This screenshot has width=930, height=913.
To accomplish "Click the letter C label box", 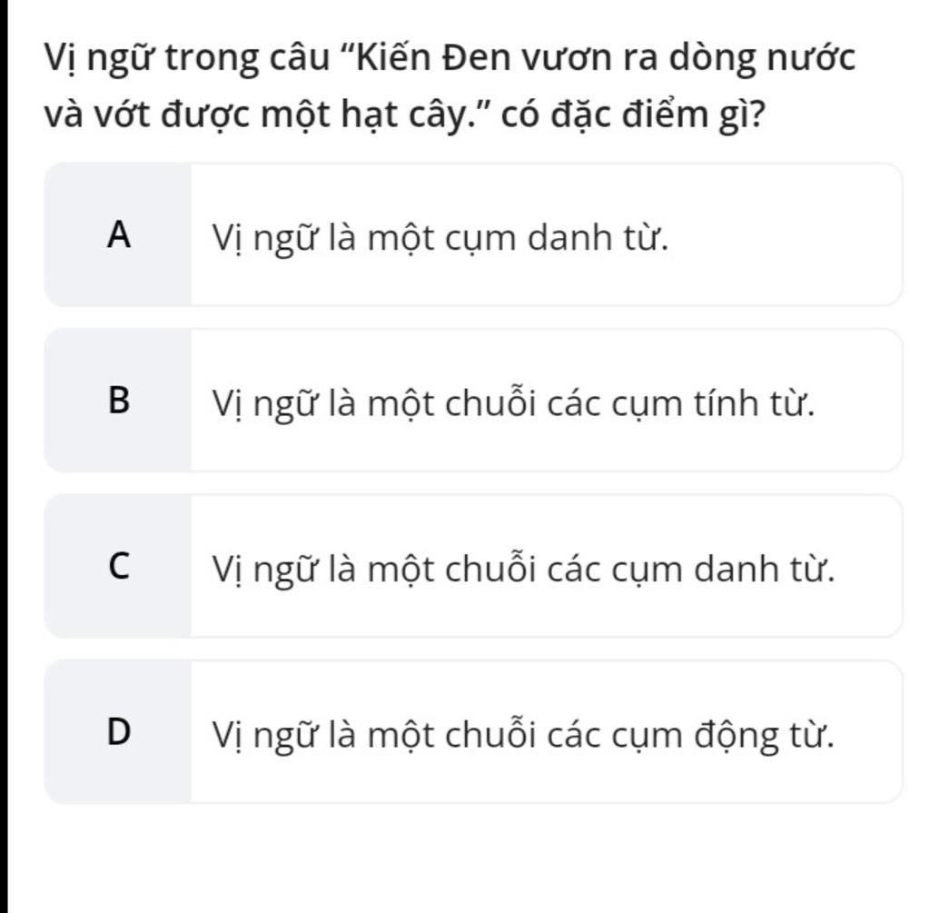I will (x=118, y=566).
